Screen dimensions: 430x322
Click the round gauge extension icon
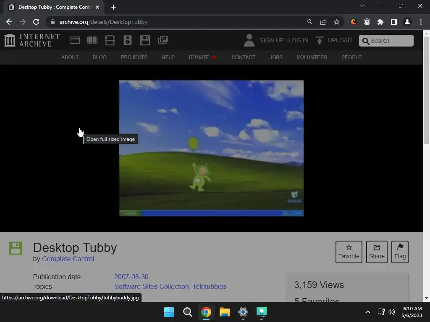pos(367,22)
